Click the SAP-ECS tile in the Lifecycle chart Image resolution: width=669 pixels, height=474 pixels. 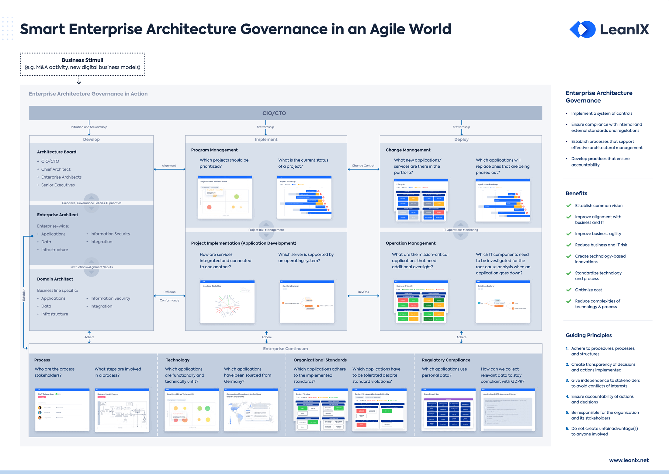(x=414, y=204)
